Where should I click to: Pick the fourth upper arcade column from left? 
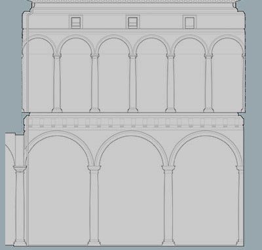point(170,83)
